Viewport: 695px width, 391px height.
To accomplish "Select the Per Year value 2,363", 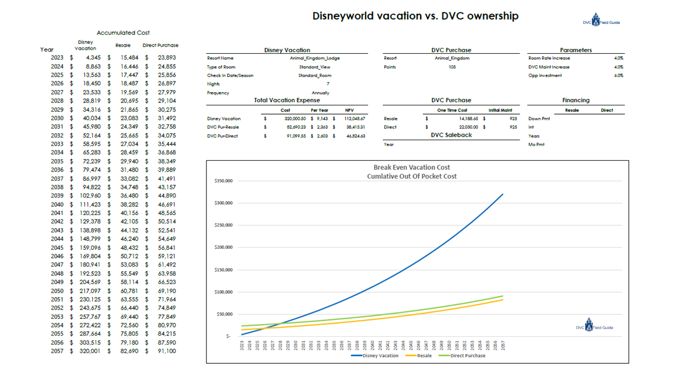I will (x=323, y=127).
